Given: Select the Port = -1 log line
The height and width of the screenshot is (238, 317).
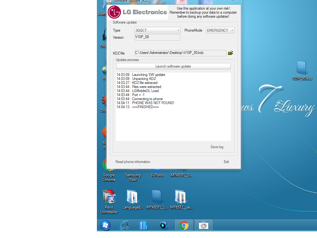Looking at the screenshot, I should pos(130,95).
